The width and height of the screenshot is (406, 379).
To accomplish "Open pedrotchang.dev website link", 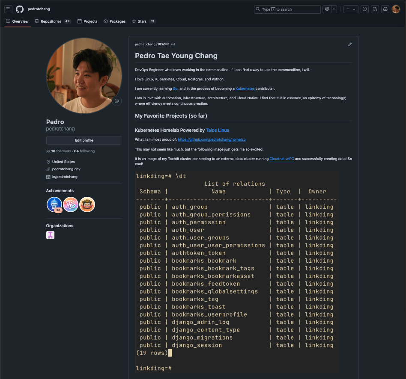I will 66,169.
